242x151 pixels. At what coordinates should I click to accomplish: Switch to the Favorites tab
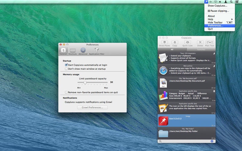point(201,50)
